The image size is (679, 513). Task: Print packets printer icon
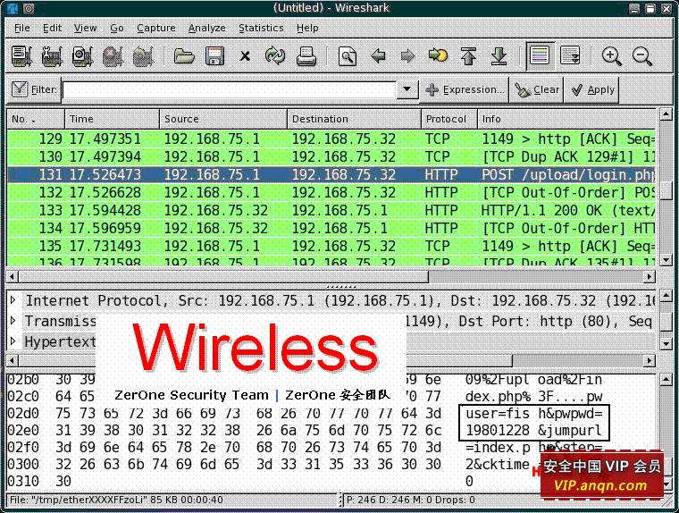coord(306,56)
